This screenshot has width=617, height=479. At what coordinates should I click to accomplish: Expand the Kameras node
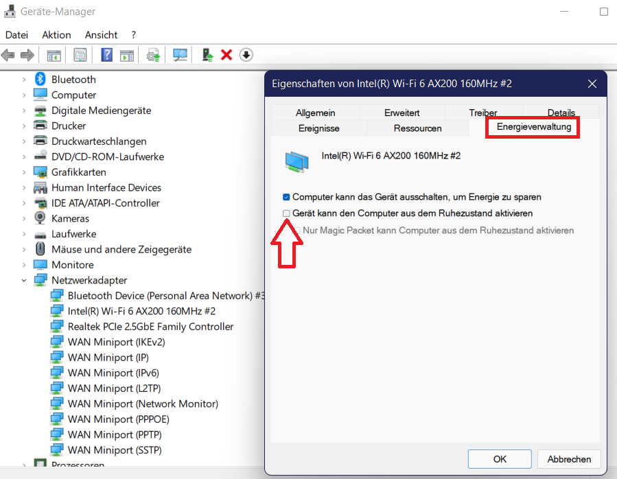(24, 218)
